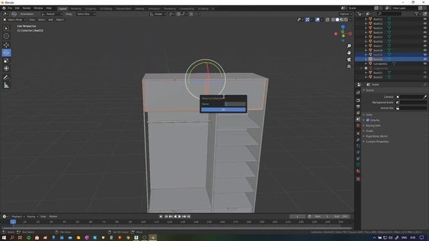Toggle snapping magnet in header
This screenshot has width=429, height=241.
tap(178, 14)
